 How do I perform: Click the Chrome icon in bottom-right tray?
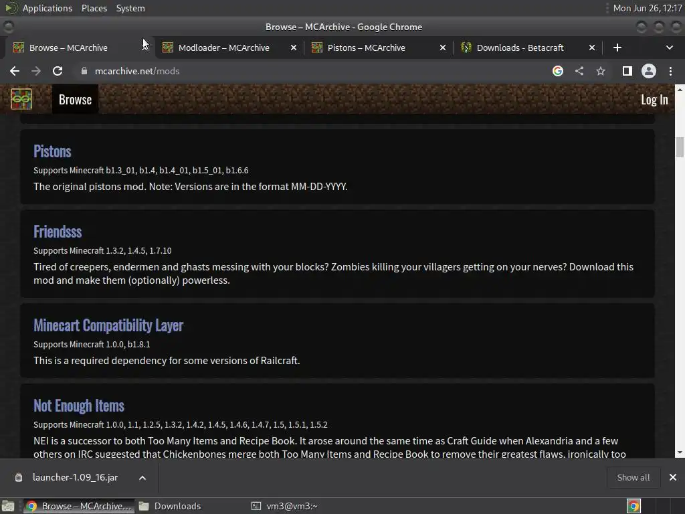pyautogui.click(x=633, y=506)
